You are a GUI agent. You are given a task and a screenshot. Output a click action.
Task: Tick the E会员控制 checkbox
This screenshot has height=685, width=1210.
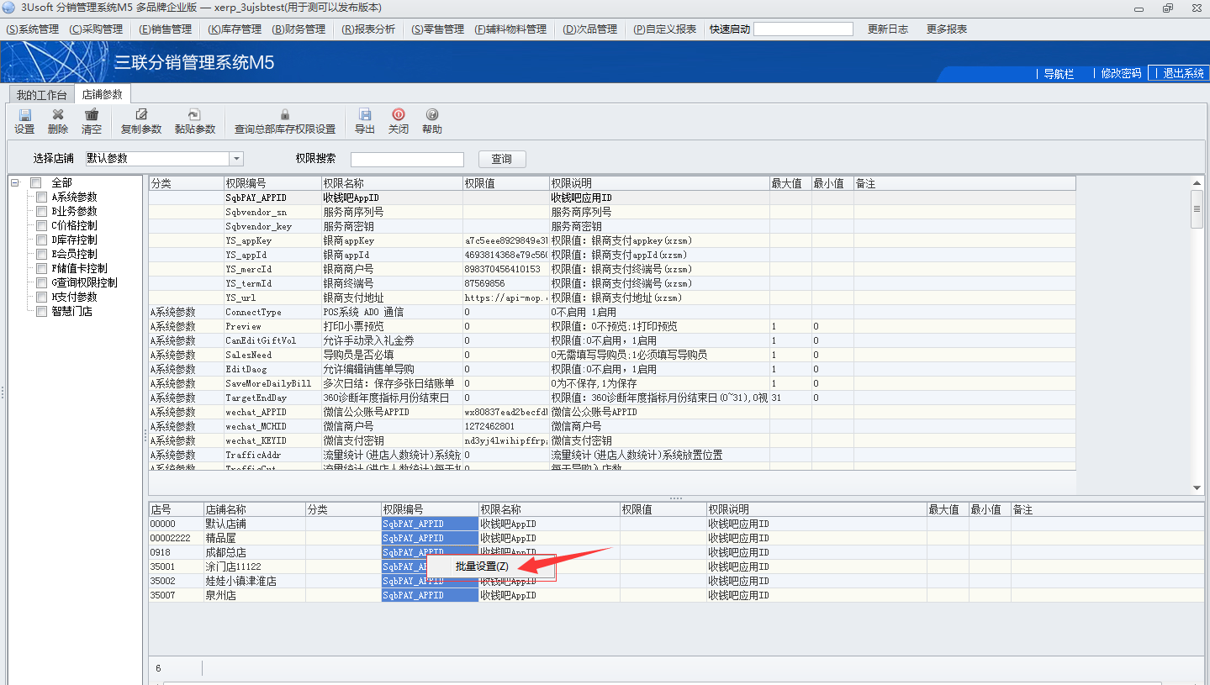(41, 254)
